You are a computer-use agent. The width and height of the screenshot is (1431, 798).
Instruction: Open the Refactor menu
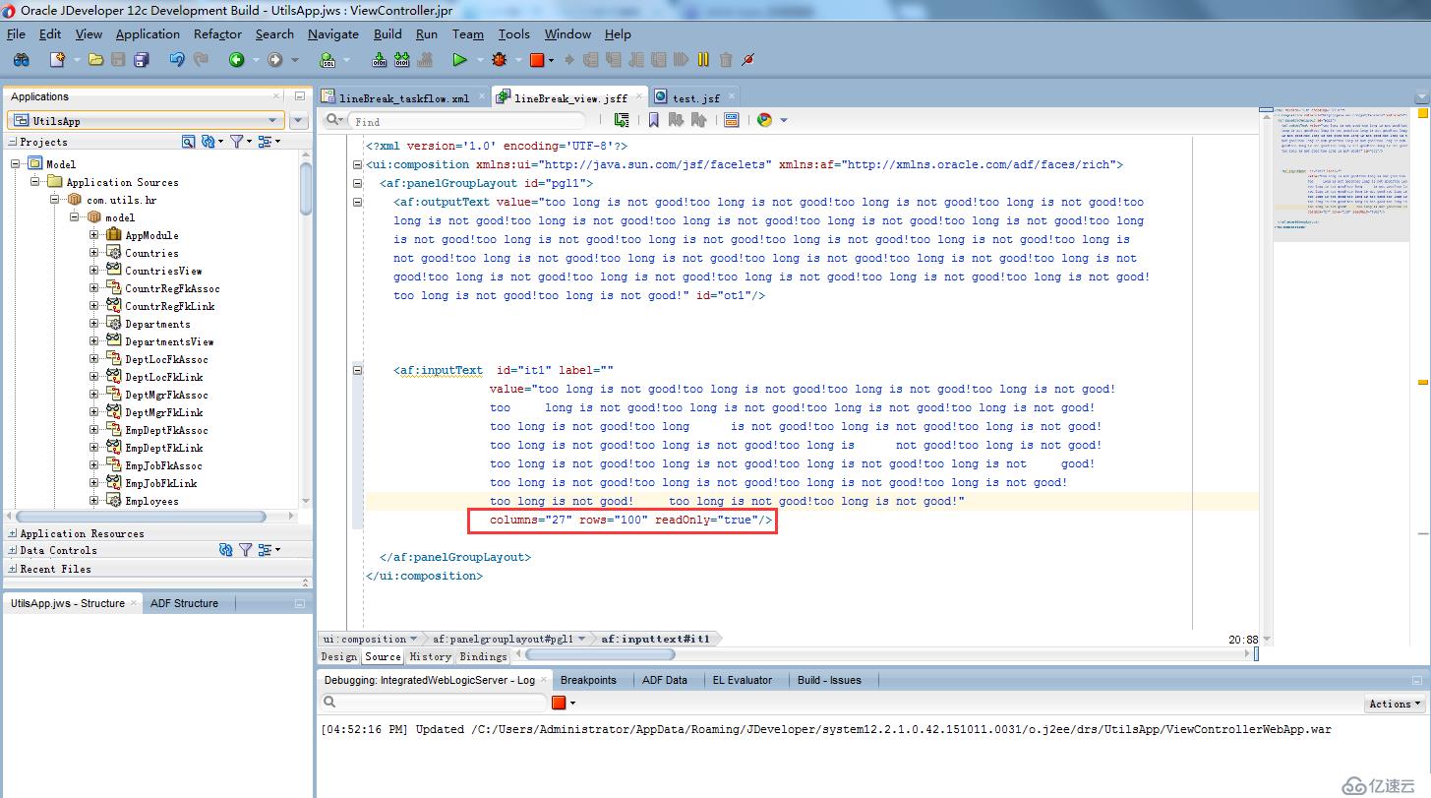click(x=217, y=33)
